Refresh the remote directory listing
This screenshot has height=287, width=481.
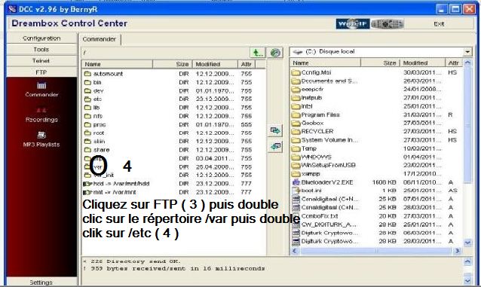[x=275, y=53]
